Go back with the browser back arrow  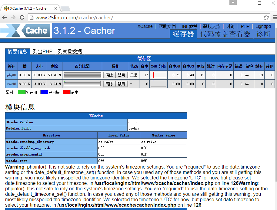tap(5, 18)
